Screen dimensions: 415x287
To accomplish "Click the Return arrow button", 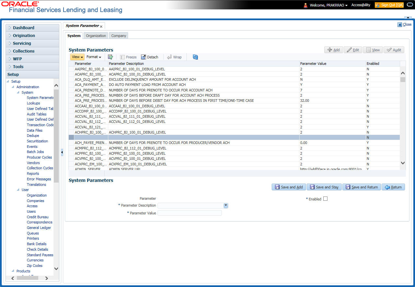I will pyautogui.click(x=393, y=187).
